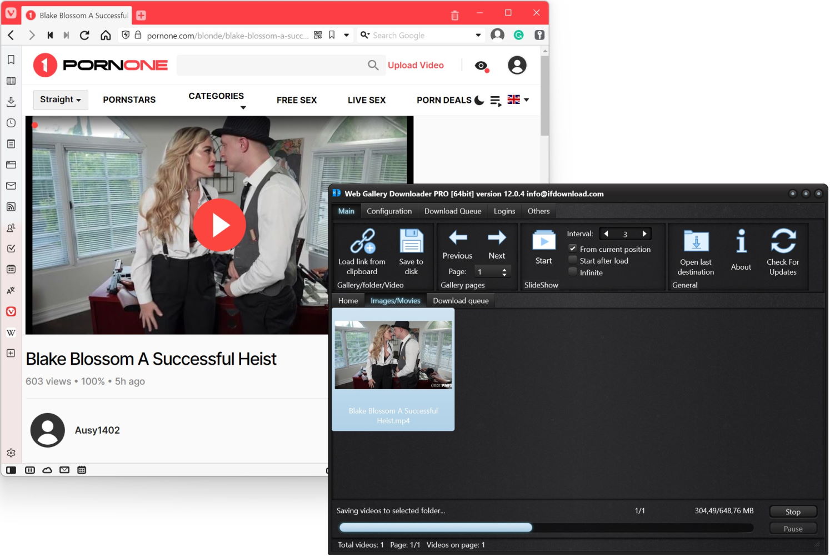Open the Wikipedia web panel

tap(11, 332)
